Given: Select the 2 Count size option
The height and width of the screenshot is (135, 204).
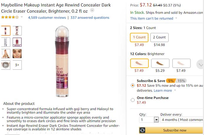Looking at the screenshot, I should 159,37.
